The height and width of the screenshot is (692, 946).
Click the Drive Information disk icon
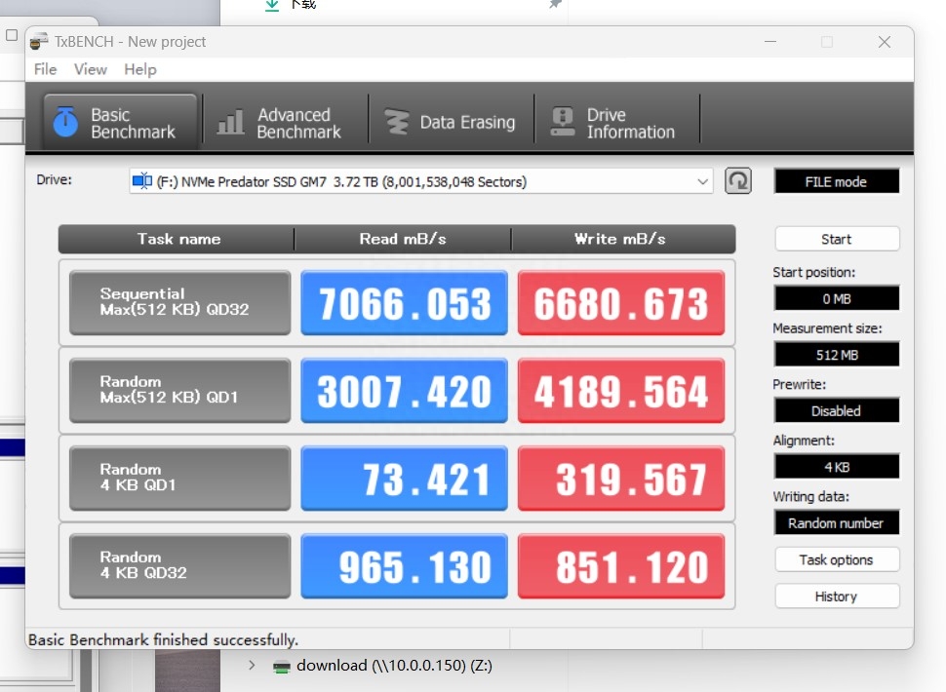[x=563, y=122]
